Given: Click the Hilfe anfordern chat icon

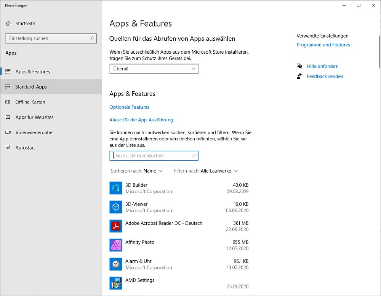Looking at the screenshot, I should [299, 66].
